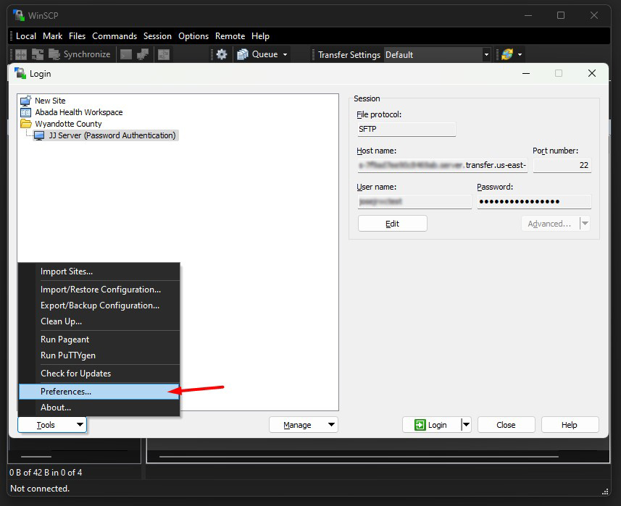Click the Wyandotte County folder icon
The height and width of the screenshot is (506, 621).
26,124
